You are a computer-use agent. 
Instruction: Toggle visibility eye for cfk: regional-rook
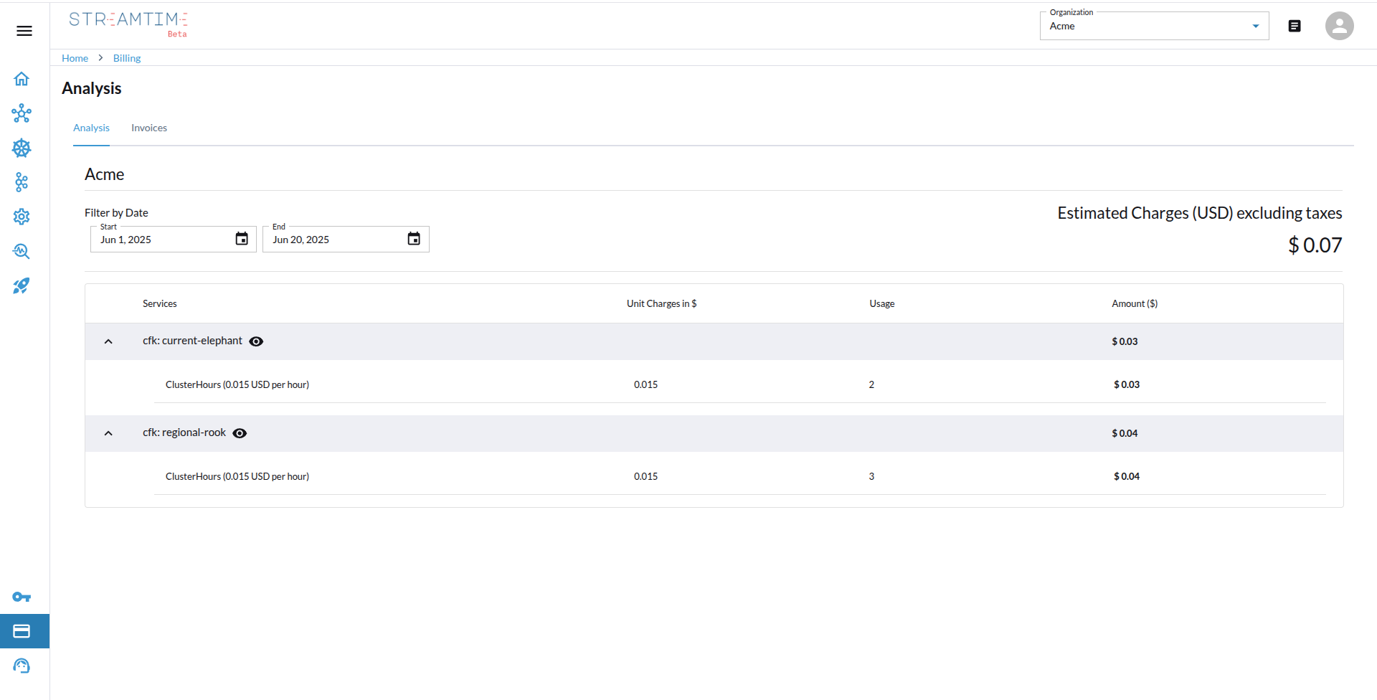240,433
